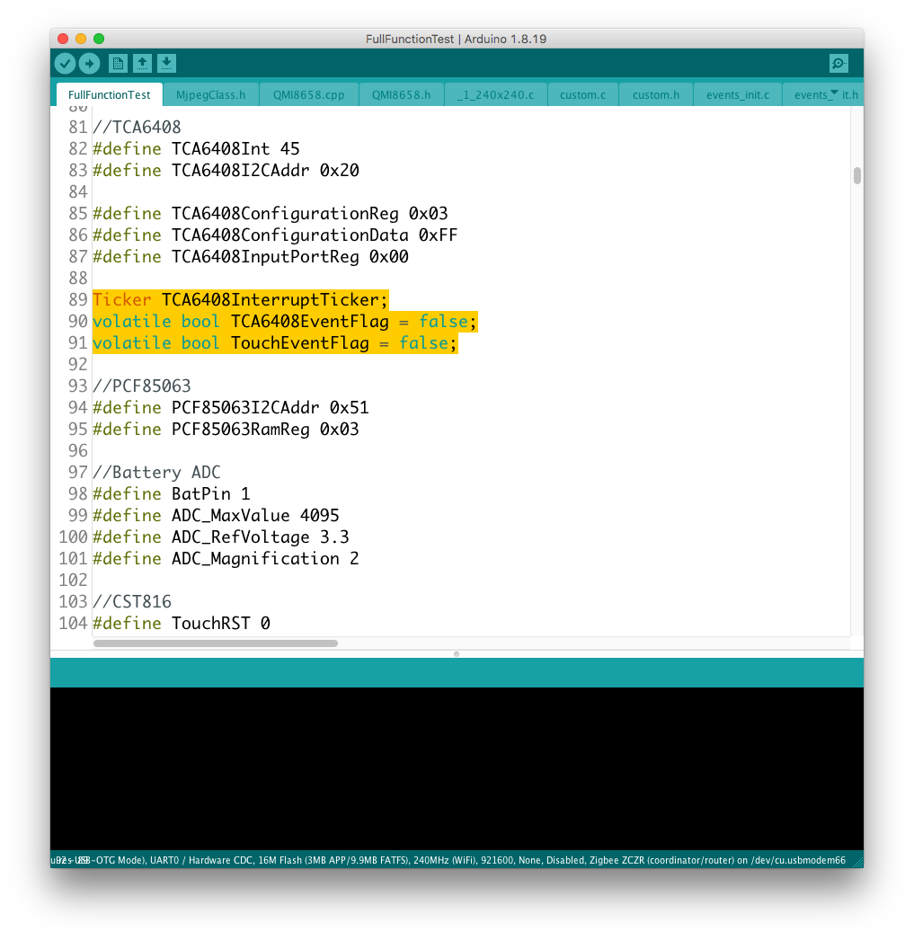Open the Serial Monitor
Viewport: 914px width, 940px height.
click(x=839, y=63)
